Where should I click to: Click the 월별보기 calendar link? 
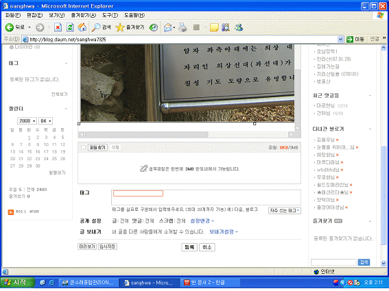coord(58,173)
